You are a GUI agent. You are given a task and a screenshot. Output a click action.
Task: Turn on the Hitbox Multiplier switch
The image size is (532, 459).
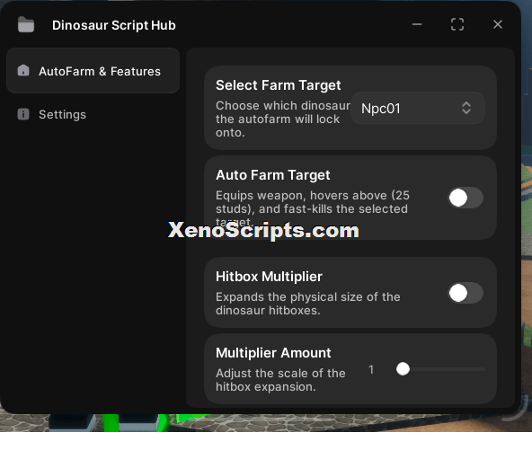point(465,293)
